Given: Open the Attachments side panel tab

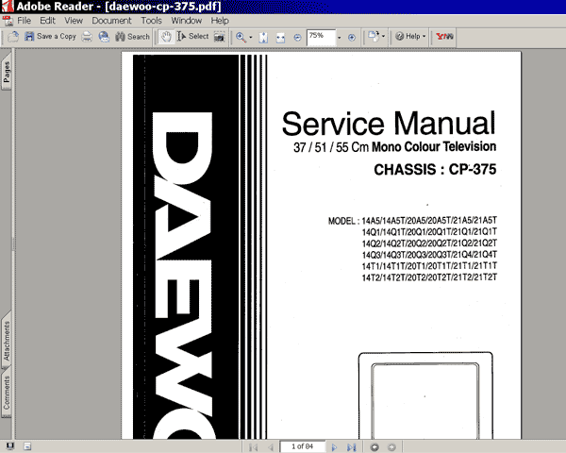Looking at the screenshot, I should (7, 341).
